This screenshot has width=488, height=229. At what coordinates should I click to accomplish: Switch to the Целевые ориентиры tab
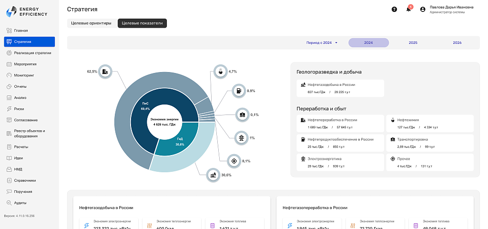pyautogui.click(x=91, y=23)
